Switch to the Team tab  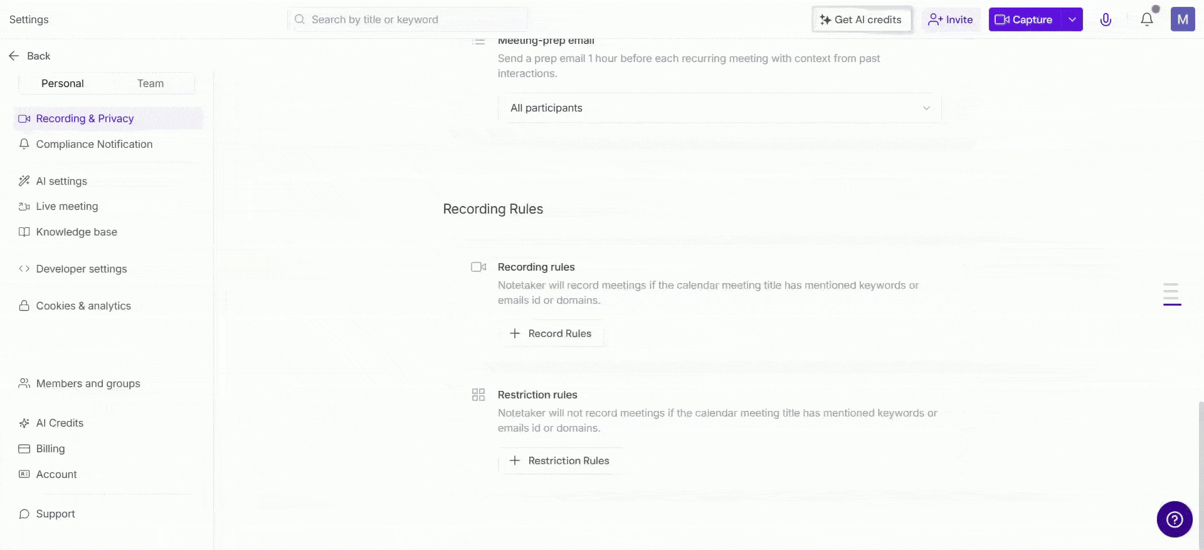pos(150,83)
